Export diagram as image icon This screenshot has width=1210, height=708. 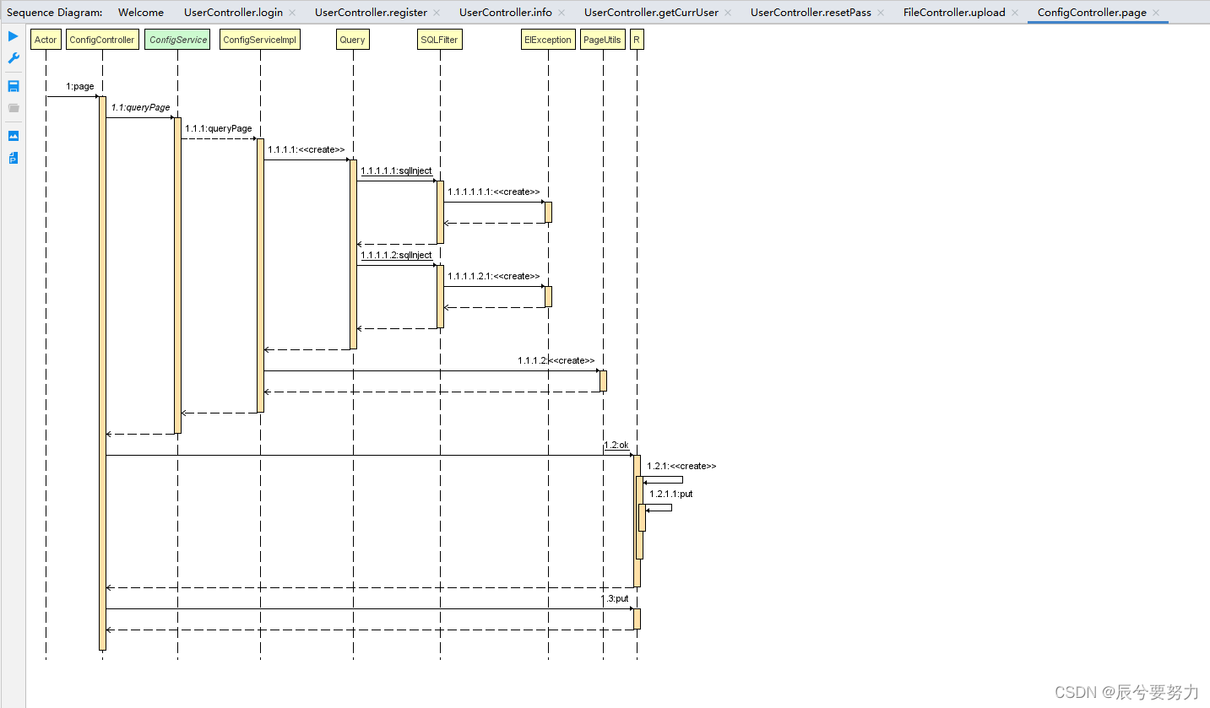click(x=13, y=136)
